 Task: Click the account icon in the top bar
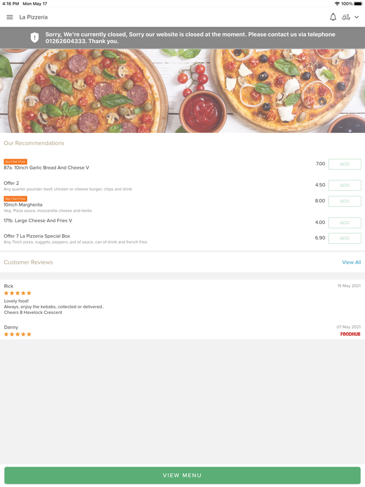[347, 17]
